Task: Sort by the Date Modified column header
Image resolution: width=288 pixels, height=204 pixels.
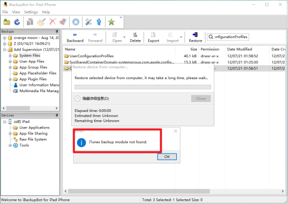Action: pyautogui.click(x=247, y=49)
